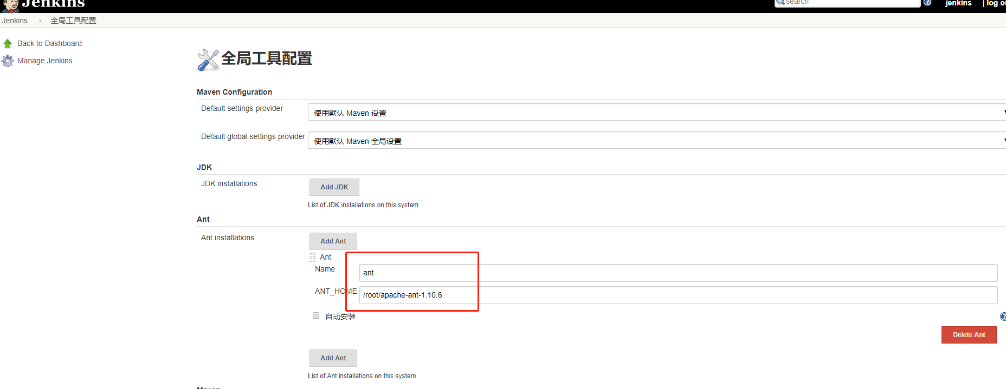Viewport: 1006px width, 389px height.
Task: Click the Jenkins logo in header
Action: pos(43,5)
